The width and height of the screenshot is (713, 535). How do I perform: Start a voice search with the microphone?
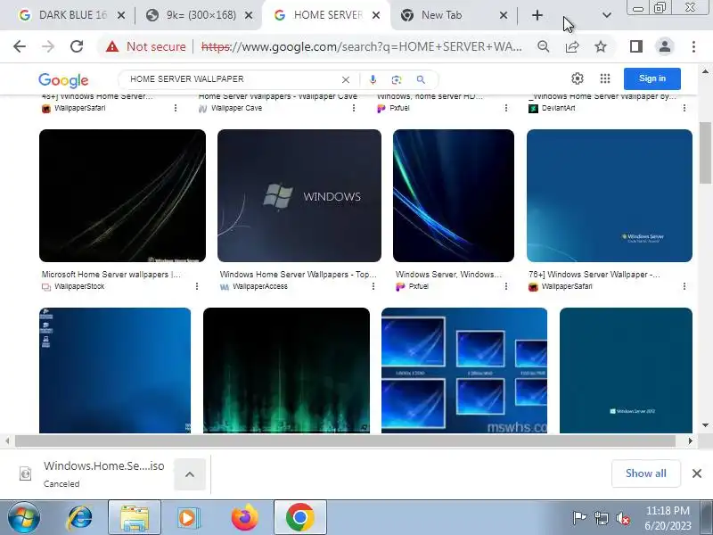373,79
